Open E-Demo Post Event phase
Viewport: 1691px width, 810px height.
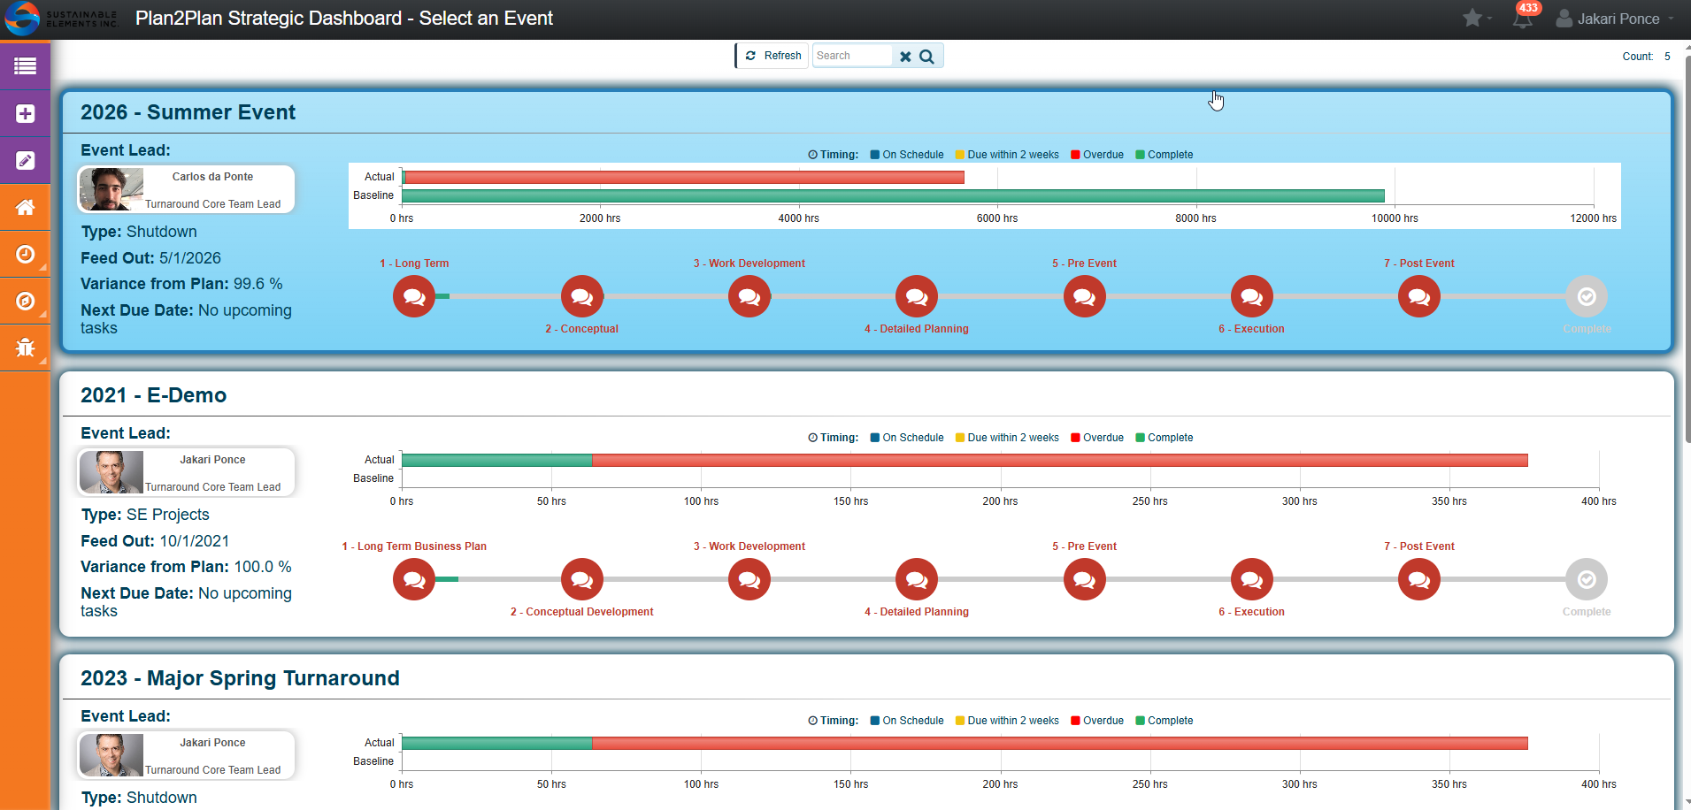[x=1419, y=579]
